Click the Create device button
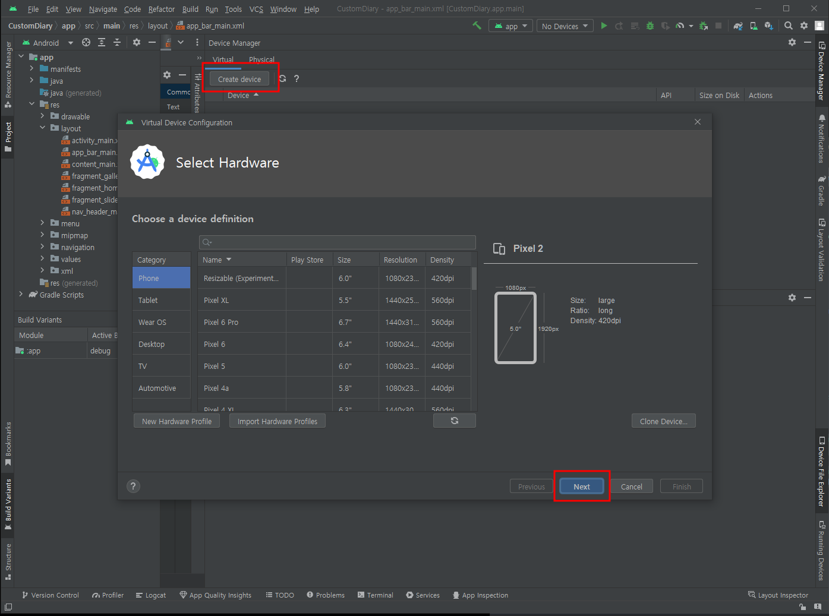 239,79
